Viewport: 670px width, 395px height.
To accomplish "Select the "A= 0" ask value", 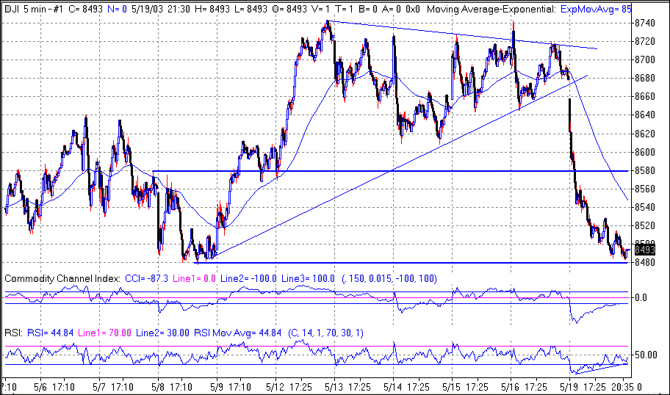I will pos(392,9).
